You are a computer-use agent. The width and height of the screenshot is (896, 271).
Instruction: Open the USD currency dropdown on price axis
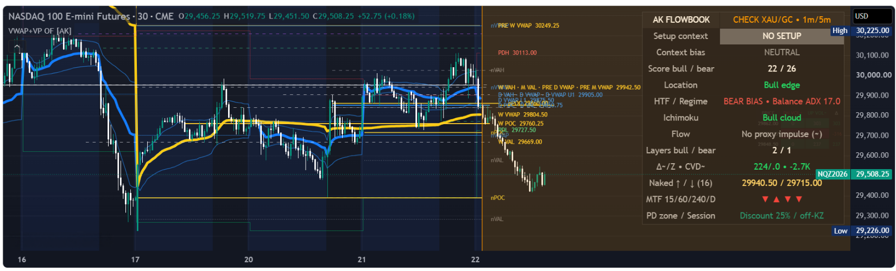(x=872, y=16)
